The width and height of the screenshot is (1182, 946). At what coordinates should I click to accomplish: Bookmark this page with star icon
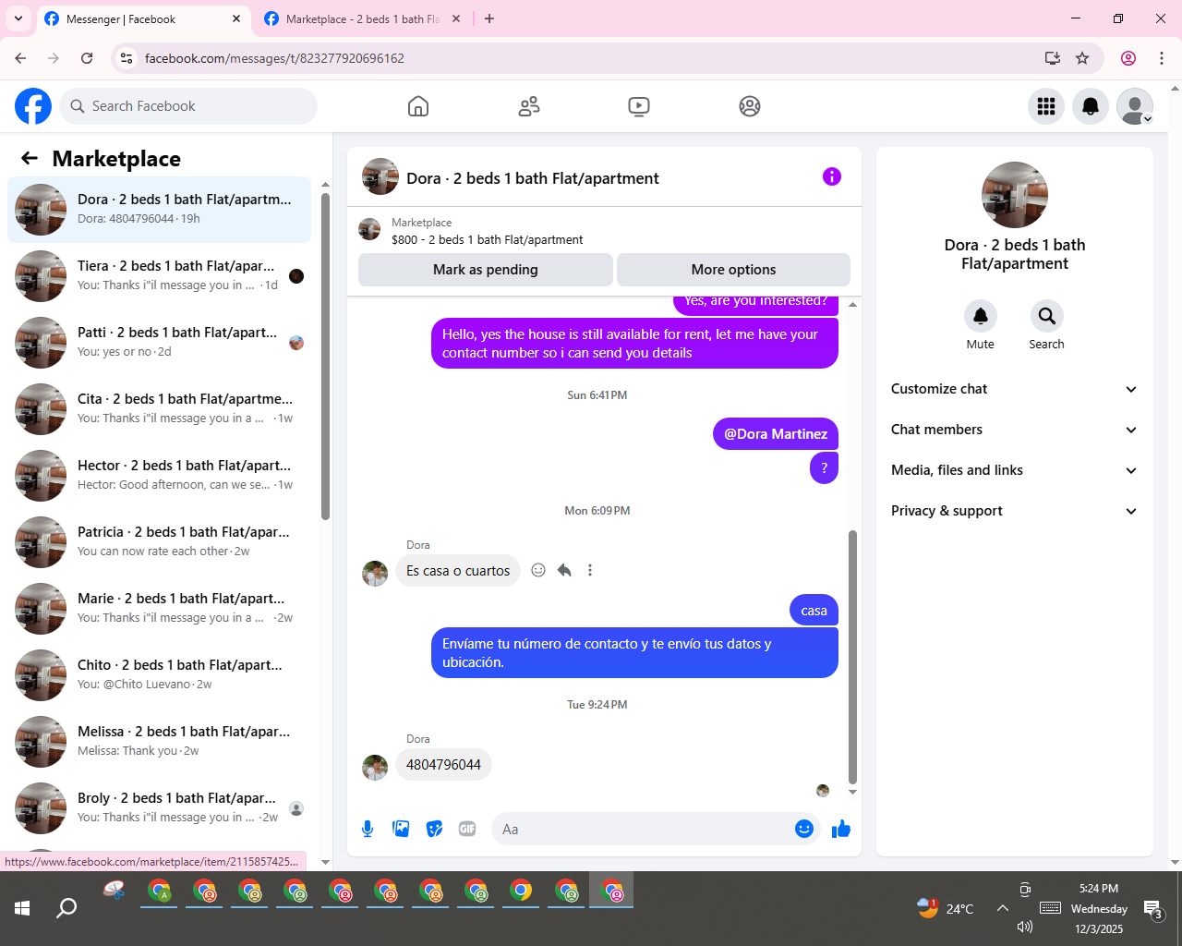pos(1082,58)
